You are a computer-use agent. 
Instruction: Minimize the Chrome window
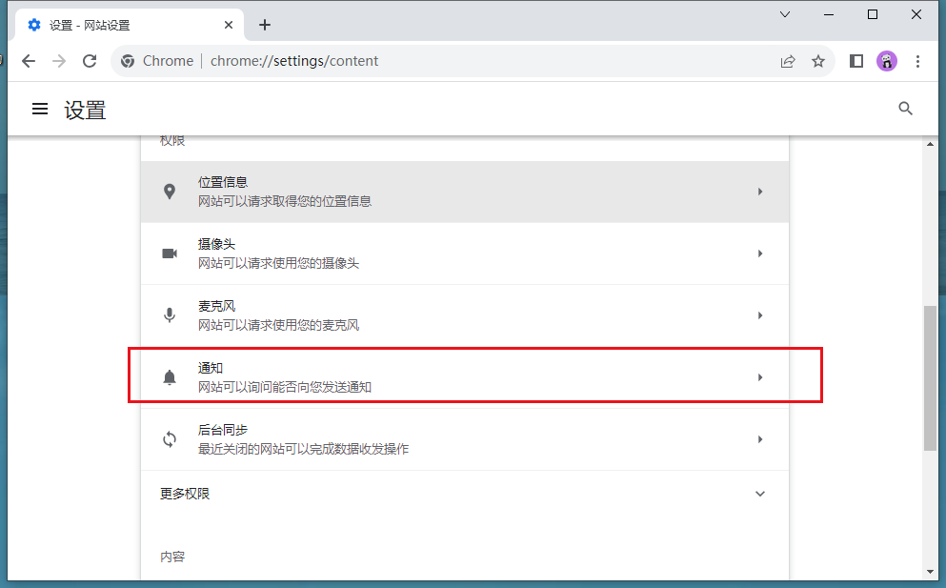tap(829, 14)
